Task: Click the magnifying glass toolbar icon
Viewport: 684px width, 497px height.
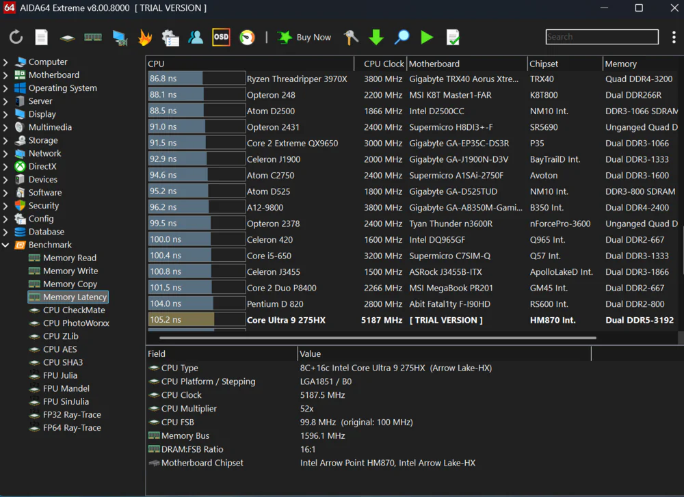Action: pos(402,38)
